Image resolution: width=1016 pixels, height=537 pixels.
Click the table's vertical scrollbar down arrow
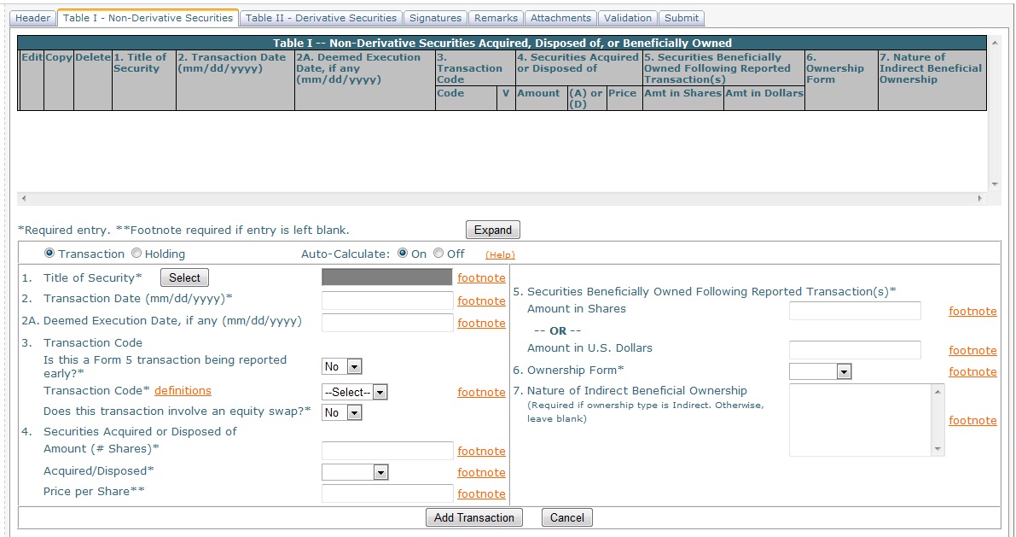[992, 184]
